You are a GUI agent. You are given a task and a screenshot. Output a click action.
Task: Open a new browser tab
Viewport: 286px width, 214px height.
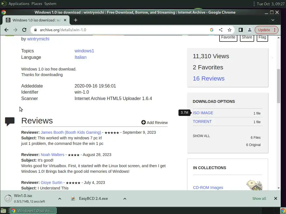76,20
